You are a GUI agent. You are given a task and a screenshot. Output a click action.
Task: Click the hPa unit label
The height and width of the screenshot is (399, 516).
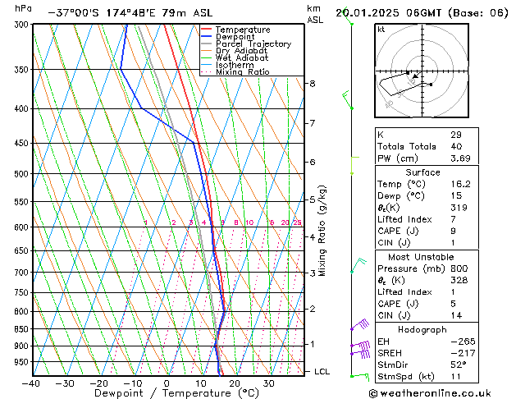tap(23, 8)
